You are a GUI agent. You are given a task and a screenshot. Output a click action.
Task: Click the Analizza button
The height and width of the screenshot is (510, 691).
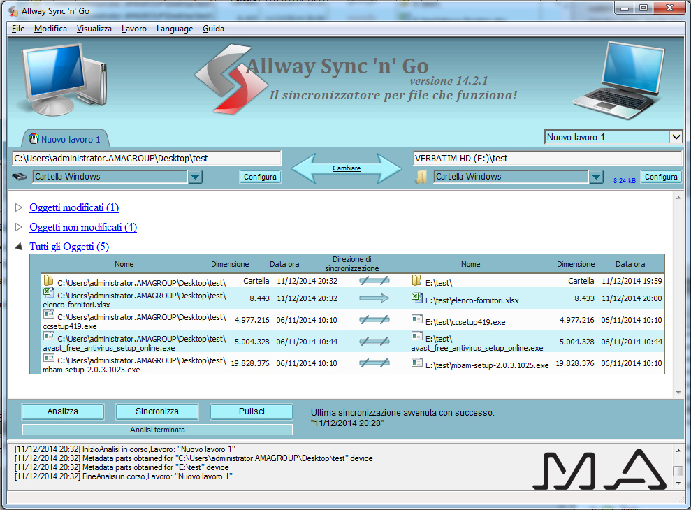pos(63,411)
